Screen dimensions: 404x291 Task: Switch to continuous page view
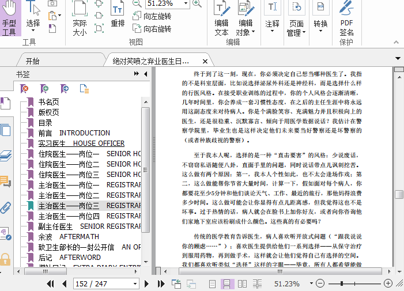click(x=227, y=284)
